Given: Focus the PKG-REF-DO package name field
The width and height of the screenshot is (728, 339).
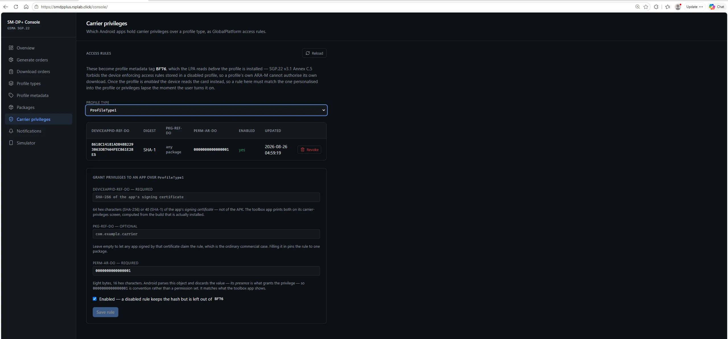Looking at the screenshot, I should pos(206,234).
